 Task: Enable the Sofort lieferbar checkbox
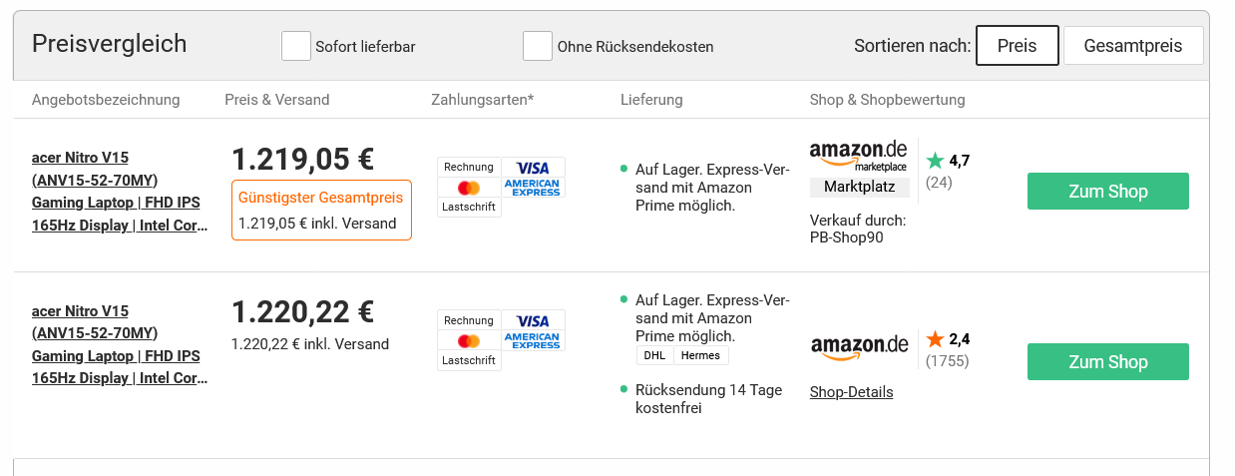296,46
